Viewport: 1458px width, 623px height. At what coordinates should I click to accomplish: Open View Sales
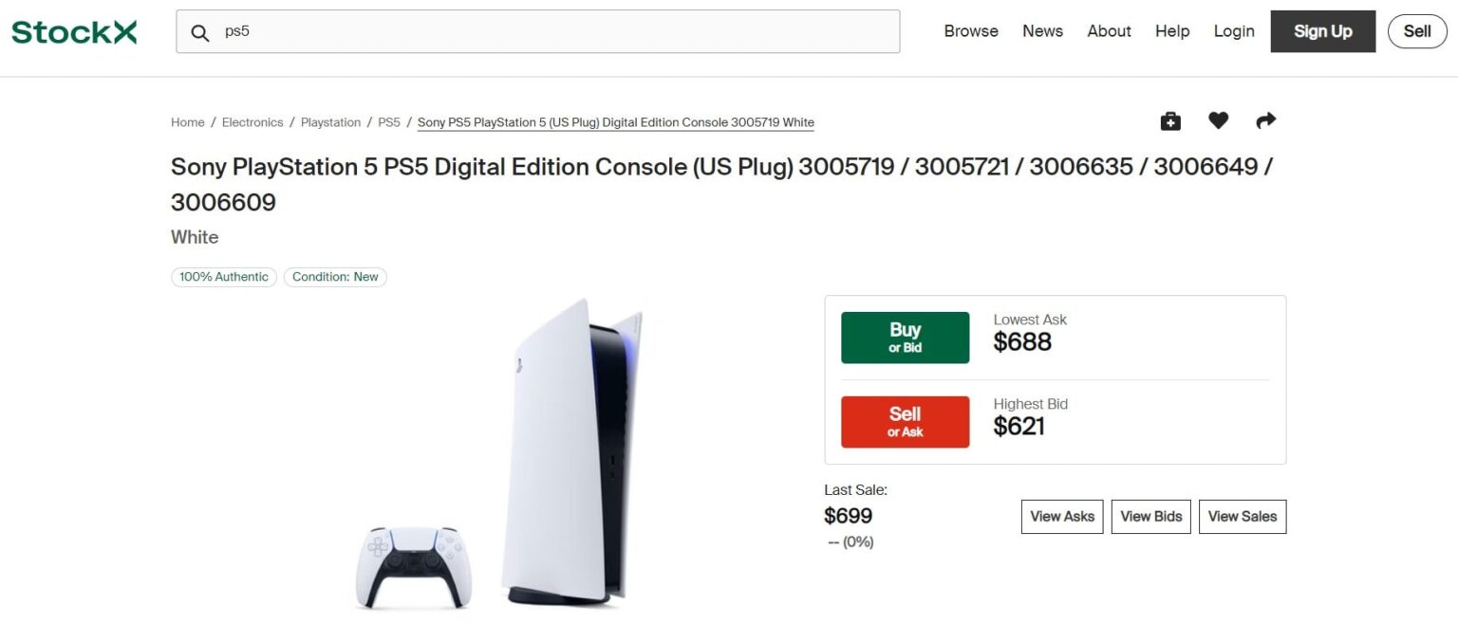[x=1242, y=516]
